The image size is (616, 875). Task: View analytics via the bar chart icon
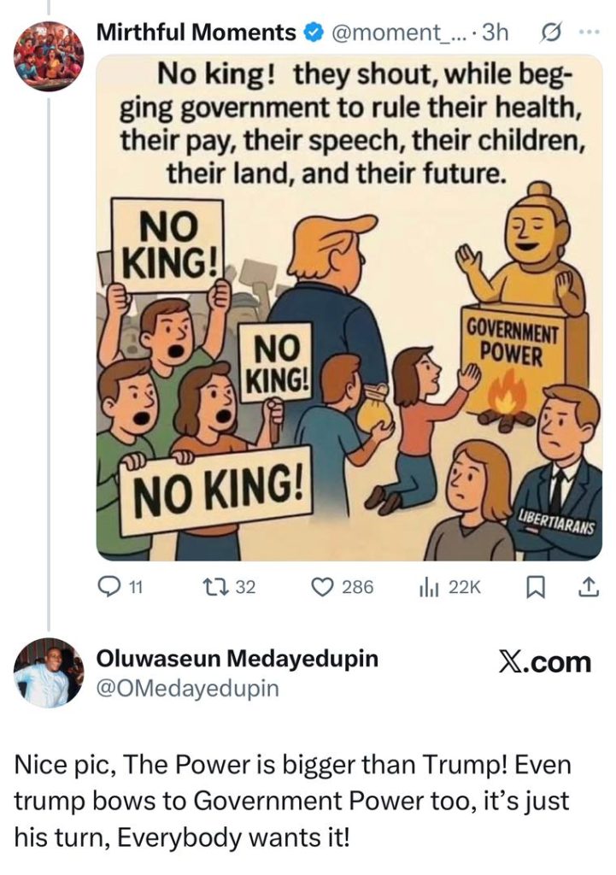click(x=426, y=587)
